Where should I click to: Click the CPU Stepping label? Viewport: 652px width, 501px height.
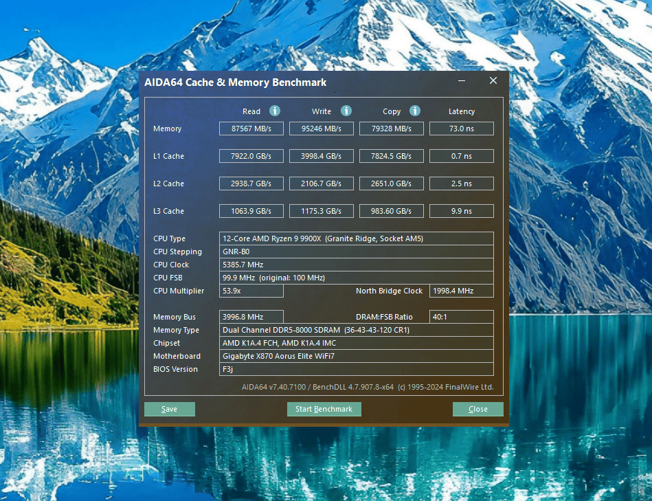177,252
